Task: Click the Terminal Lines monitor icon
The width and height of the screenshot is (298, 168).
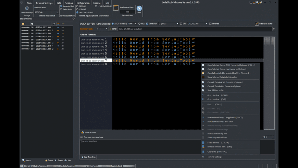Action: pos(116,8)
